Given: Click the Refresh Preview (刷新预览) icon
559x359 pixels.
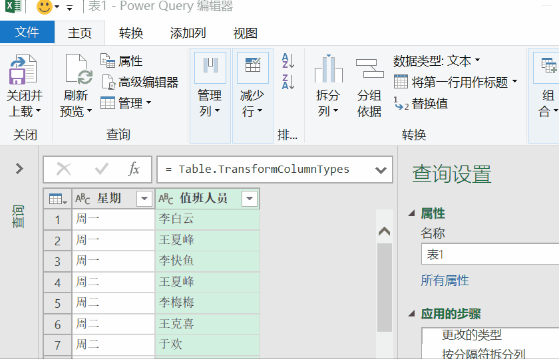Looking at the screenshot, I should [79, 69].
